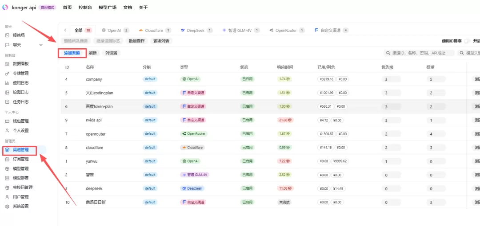Click the 紧凑列表 button
The image size is (480, 226).
coord(161,41)
